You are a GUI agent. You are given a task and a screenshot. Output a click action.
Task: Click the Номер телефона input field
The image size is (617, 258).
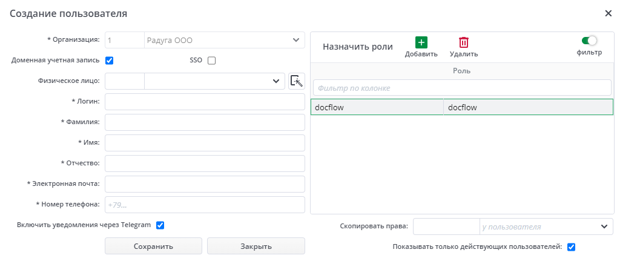click(x=205, y=205)
